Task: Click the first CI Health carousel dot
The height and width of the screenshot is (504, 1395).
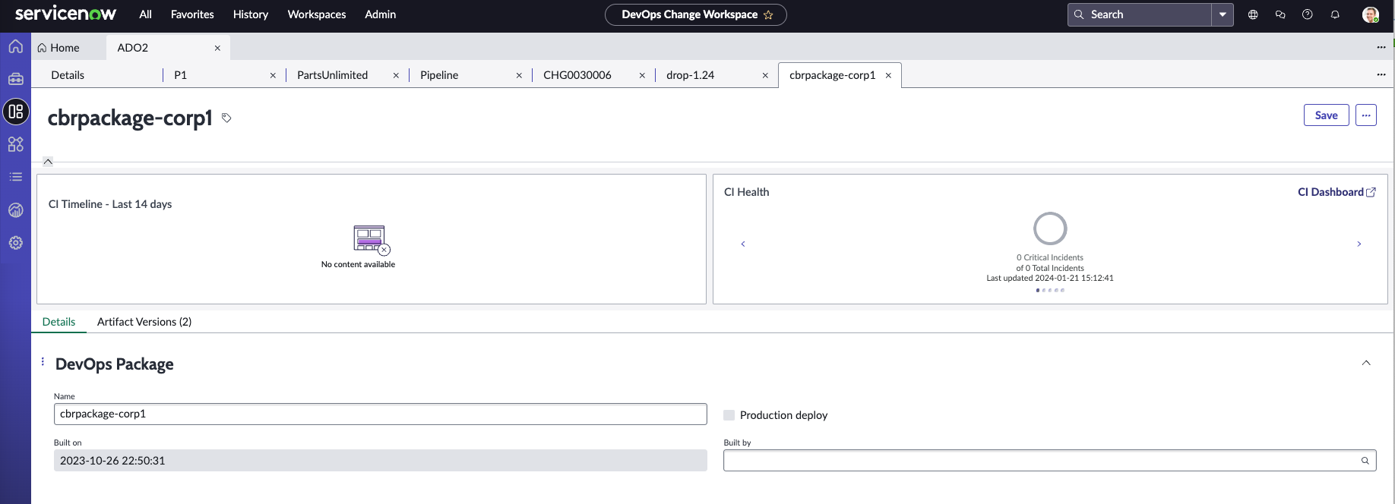Action: pos(1038,290)
